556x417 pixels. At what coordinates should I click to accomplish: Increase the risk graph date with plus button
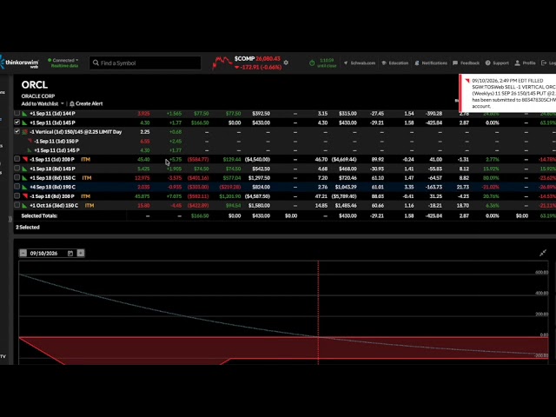tap(81, 253)
